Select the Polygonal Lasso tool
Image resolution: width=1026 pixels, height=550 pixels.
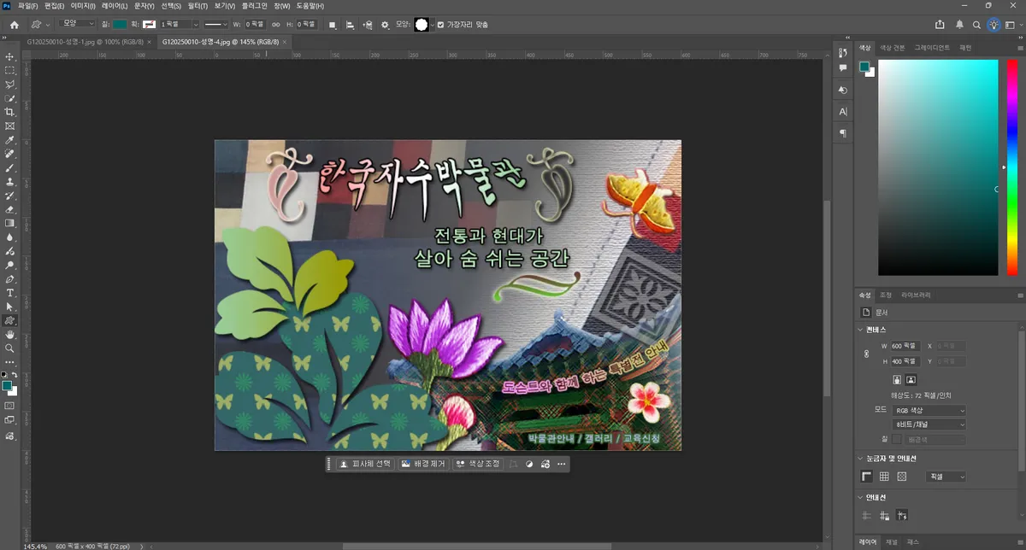click(10, 85)
